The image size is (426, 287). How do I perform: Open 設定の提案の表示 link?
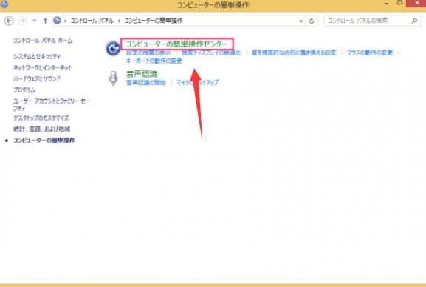(x=148, y=53)
